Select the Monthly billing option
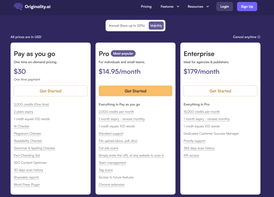The image size is (274, 197). coord(156,26)
